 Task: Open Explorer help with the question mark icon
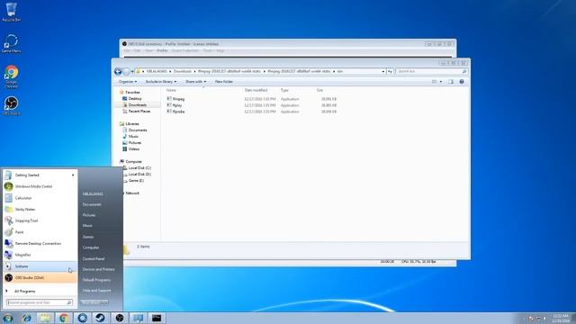click(x=462, y=82)
